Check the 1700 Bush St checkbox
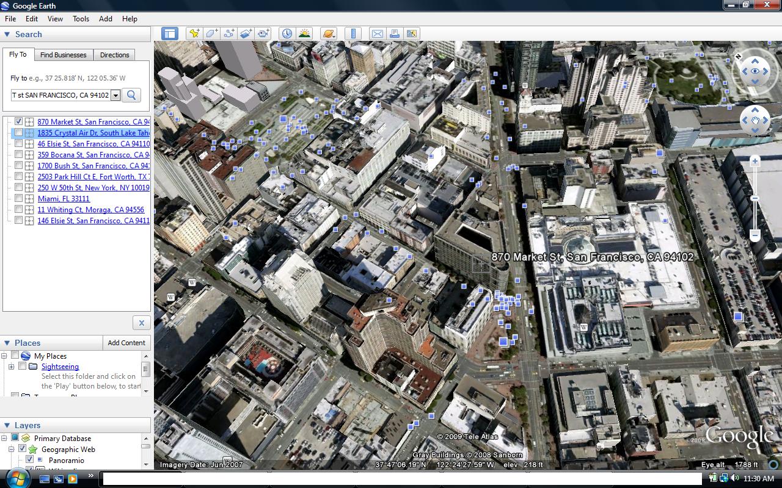The height and width of the screenshot is (488, 782). (x=18, y=165)
